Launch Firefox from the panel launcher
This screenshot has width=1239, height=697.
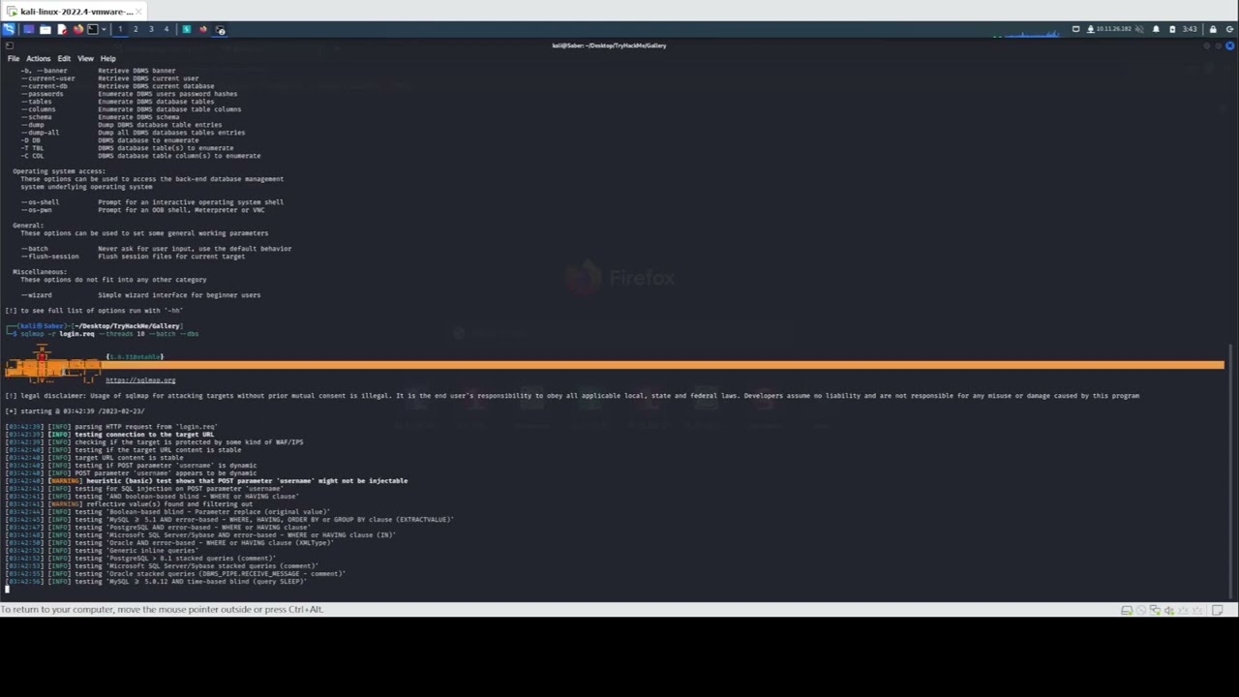pyautogui.click(x=78, y=29)
